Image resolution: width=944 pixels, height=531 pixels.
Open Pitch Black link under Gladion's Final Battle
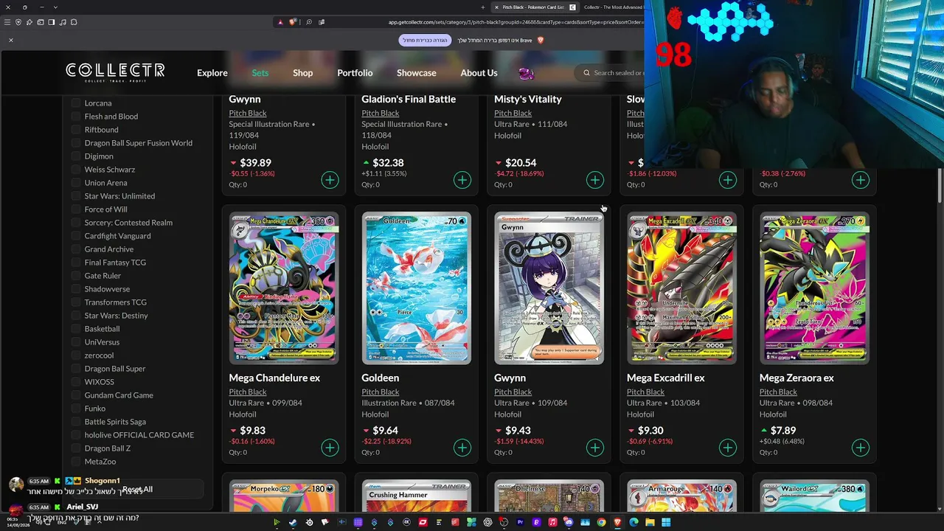pos(381,114)
